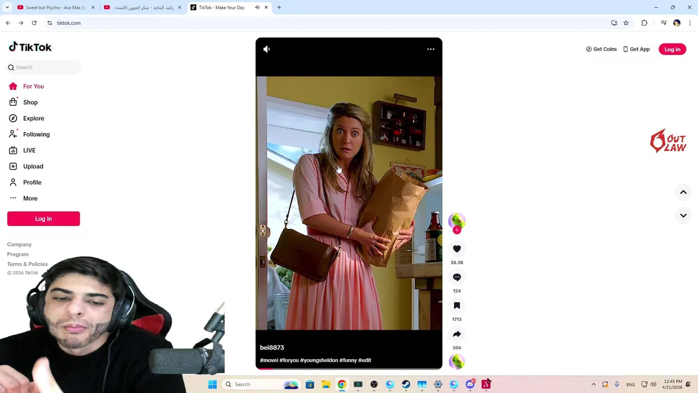The image size is (698, 393).
Task: Follow bei8873 via the red plus badge
Action: click(x=457, y=230)
